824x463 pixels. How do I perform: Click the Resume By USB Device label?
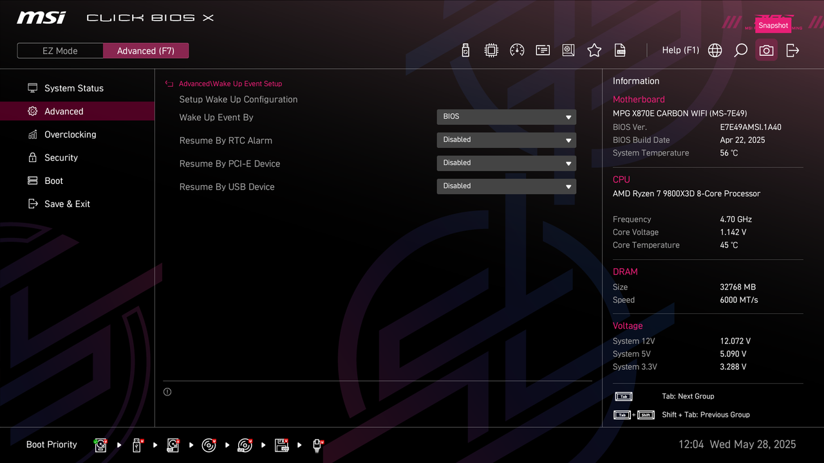(227, 187)
